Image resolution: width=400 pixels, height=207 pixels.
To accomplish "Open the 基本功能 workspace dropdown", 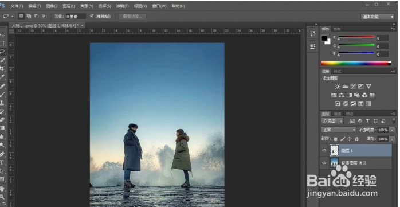I will point(378,17).
